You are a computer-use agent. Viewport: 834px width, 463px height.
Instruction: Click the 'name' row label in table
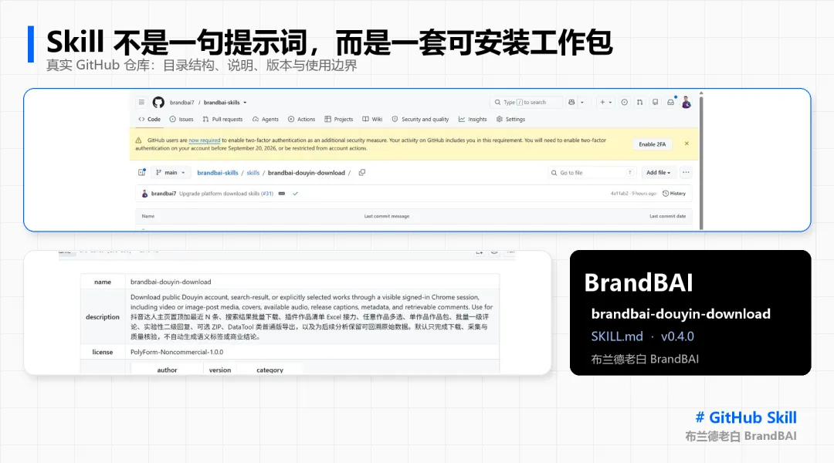point(103,282)
